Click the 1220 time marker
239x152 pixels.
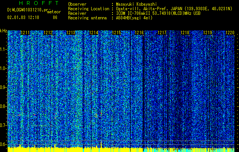click(x=230, y=33)
